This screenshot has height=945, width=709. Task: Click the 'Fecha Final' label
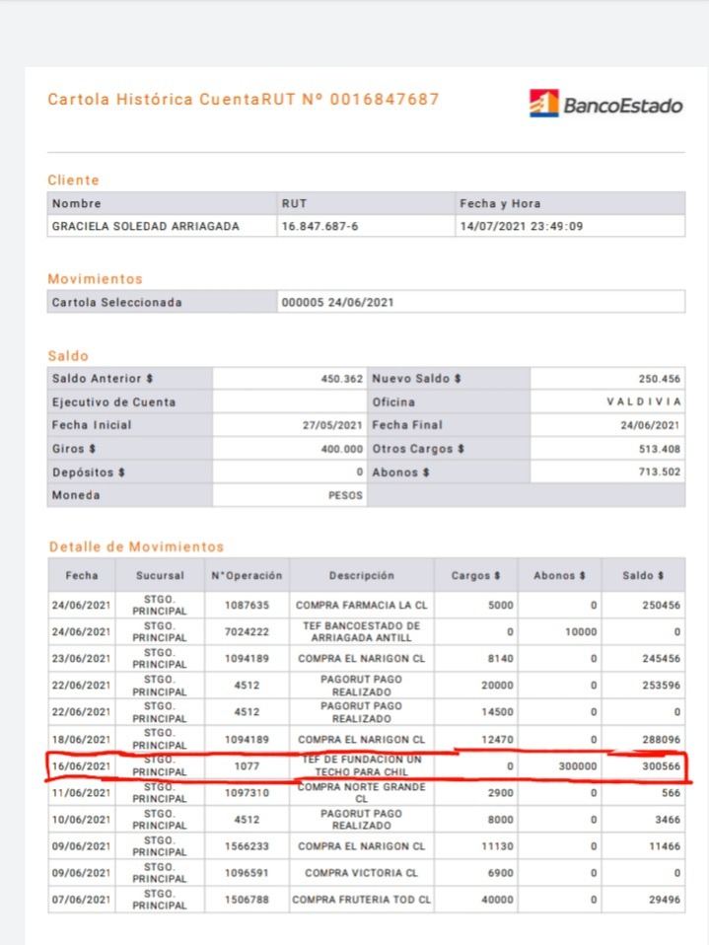(x=407, y=425)
